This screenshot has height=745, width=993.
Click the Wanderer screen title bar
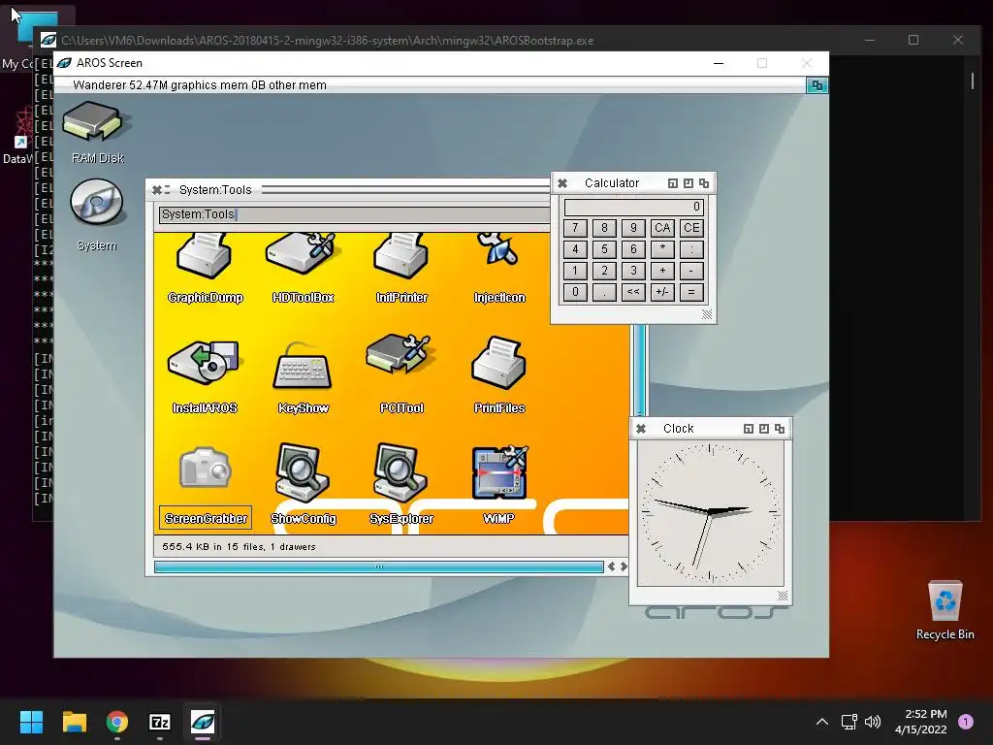coord(430,85)
